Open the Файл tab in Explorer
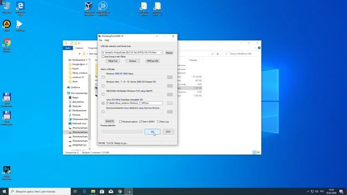This screenshot has width=347, height=195. pos(68,48)
